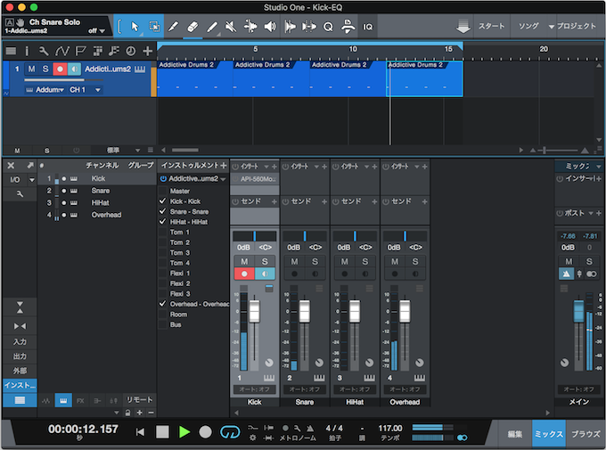The height and width of the screenshot is (450, 606).
Task: Select the Eraser tool
Action: click(x=192, y=27)
